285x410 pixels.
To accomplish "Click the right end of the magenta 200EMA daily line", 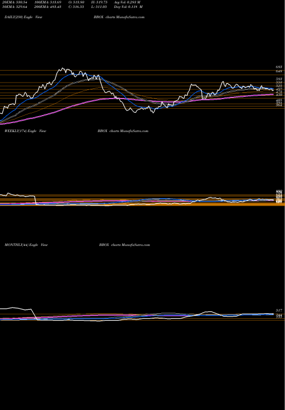I will [x=273, y=95].
